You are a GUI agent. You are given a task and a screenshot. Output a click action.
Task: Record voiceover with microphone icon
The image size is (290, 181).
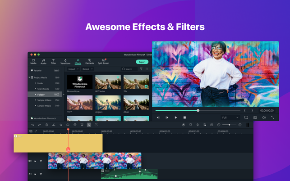[198, 125]
